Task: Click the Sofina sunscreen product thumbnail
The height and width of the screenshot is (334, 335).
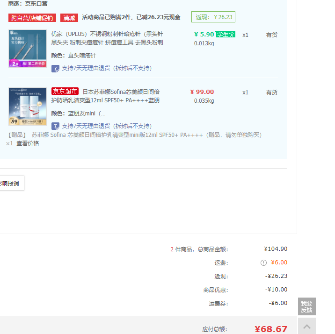Action: (28, 107)
